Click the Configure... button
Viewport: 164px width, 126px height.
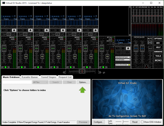[x=99, y=122]
